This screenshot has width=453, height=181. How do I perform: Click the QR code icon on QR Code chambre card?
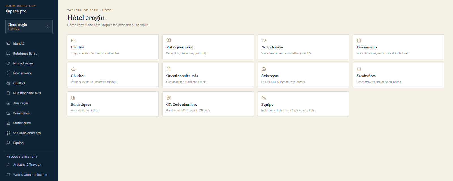tap(169, 98)
